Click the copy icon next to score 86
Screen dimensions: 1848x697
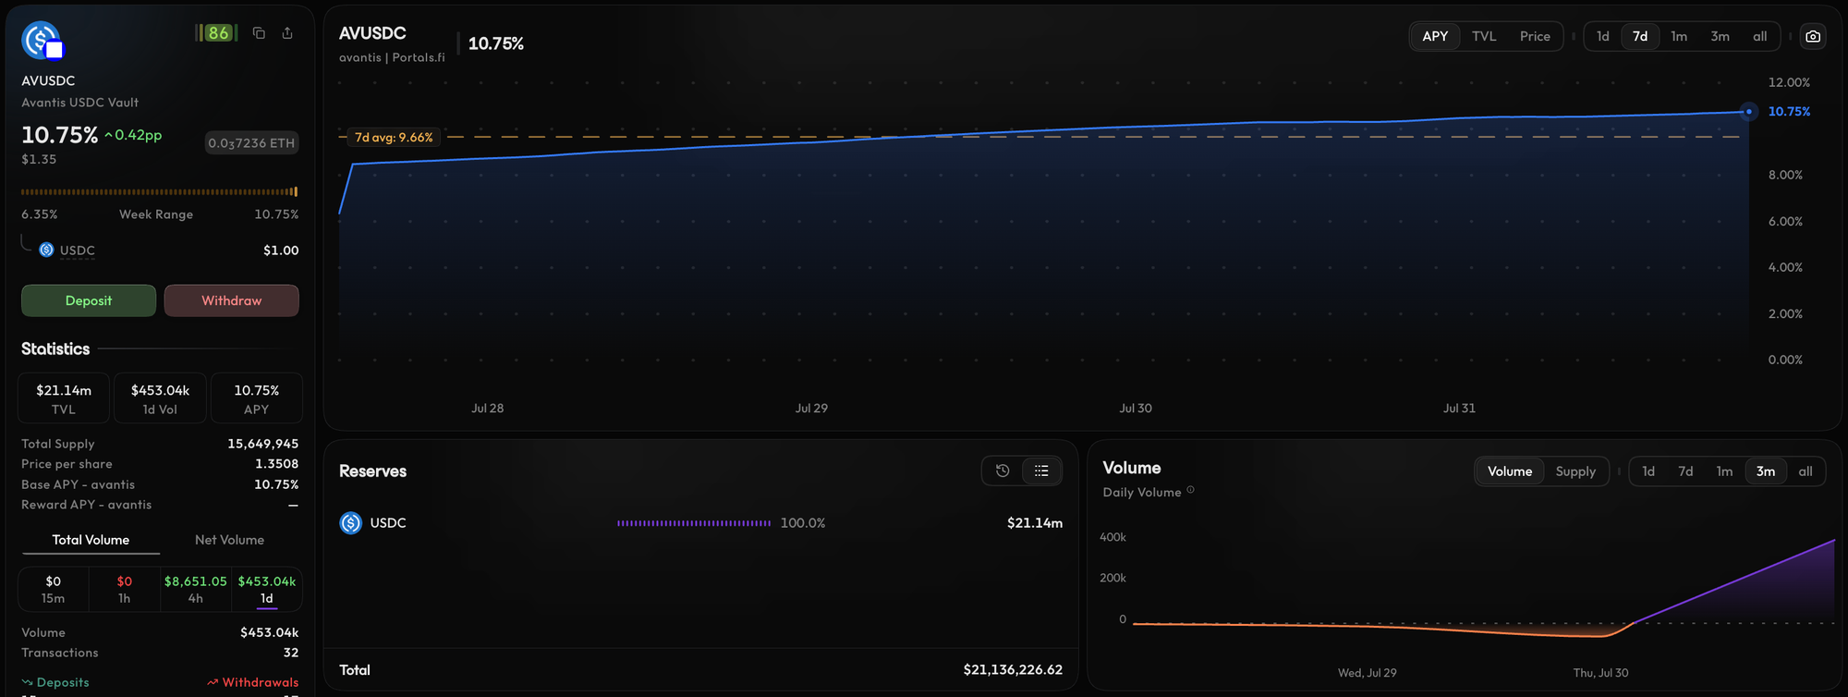pos(259,33)
